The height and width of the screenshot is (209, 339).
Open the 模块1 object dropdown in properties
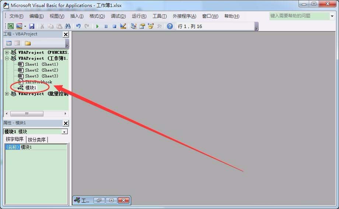[64, 132]
